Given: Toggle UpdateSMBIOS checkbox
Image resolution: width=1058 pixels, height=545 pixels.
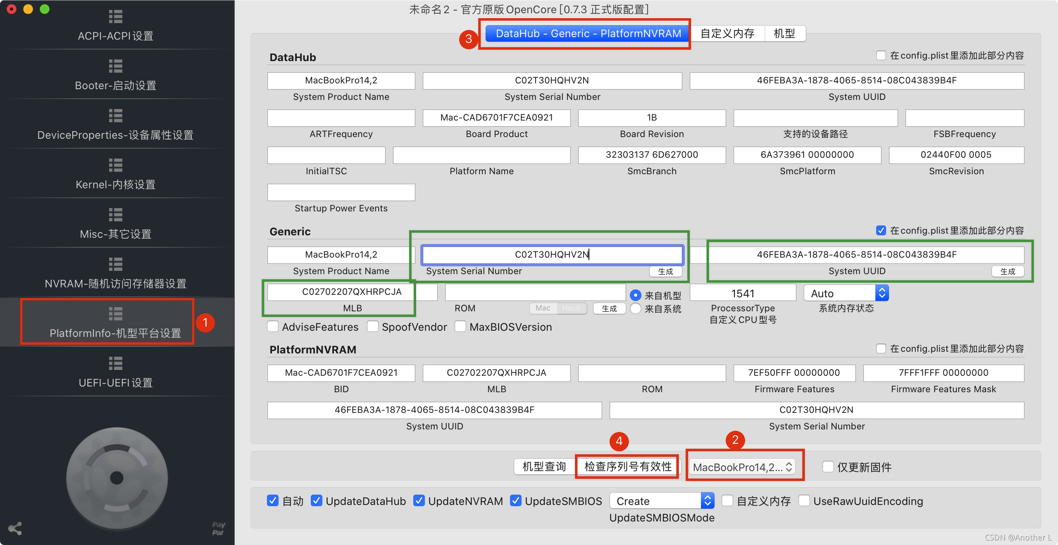Looking at the screenshot, I should pyautogui.click(x=516, y=501).
